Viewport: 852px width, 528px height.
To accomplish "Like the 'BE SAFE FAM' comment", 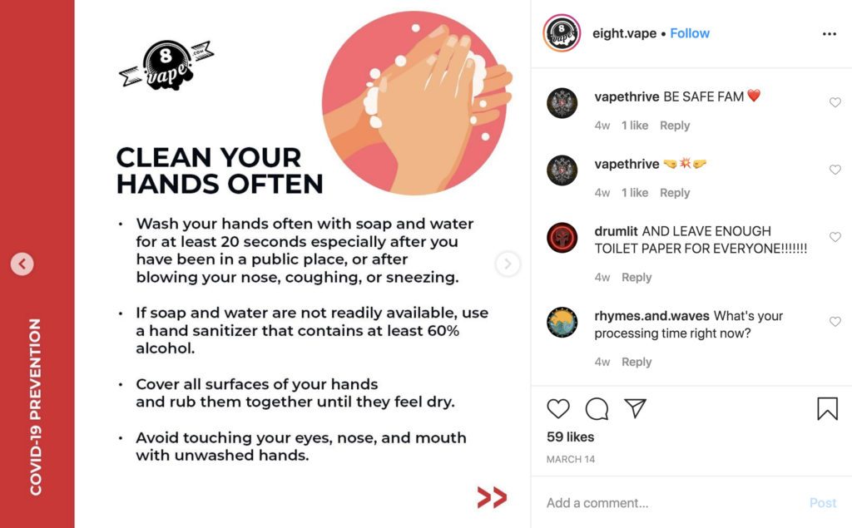I will (835, 102).
